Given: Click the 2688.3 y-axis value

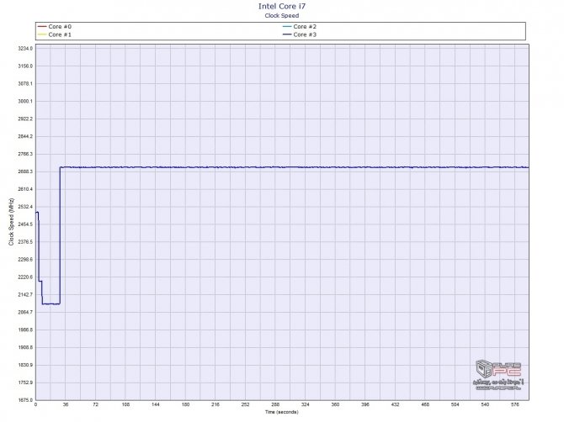Looking at the screenshot, I should (25, 171).
